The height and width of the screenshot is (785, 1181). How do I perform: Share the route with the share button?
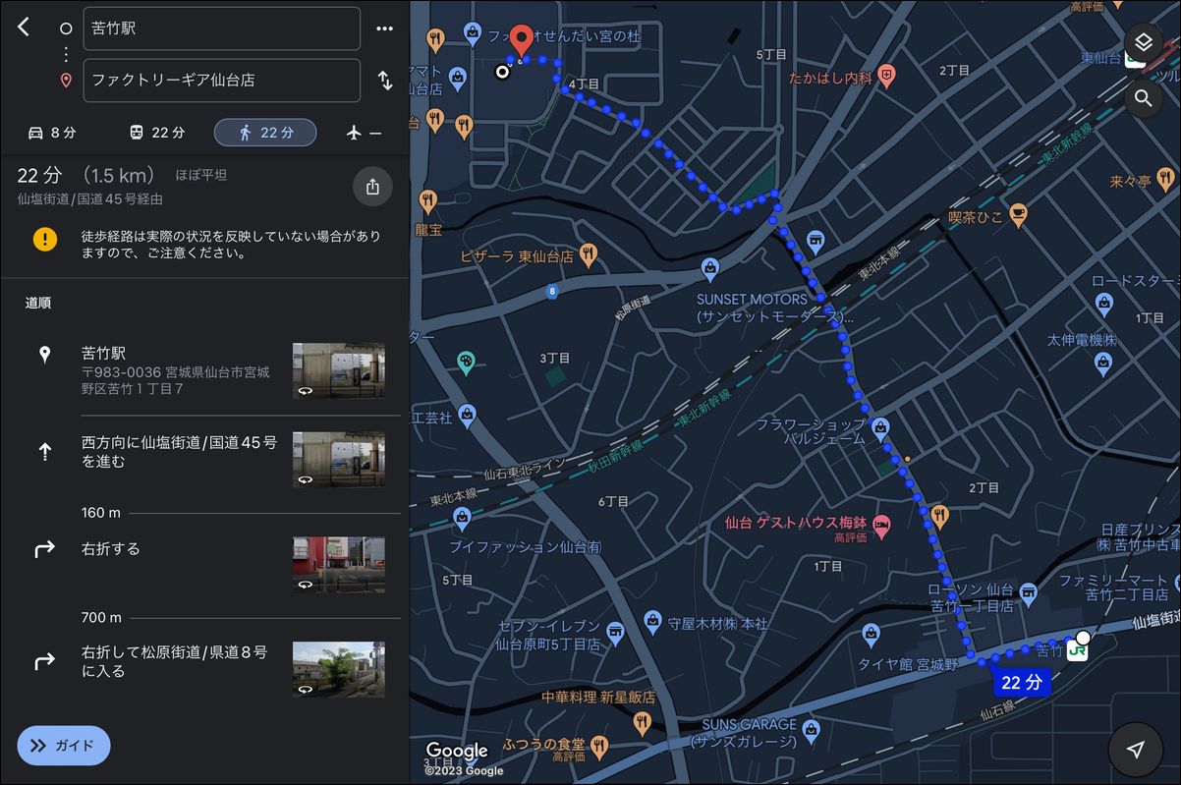[x=372, y=187]
